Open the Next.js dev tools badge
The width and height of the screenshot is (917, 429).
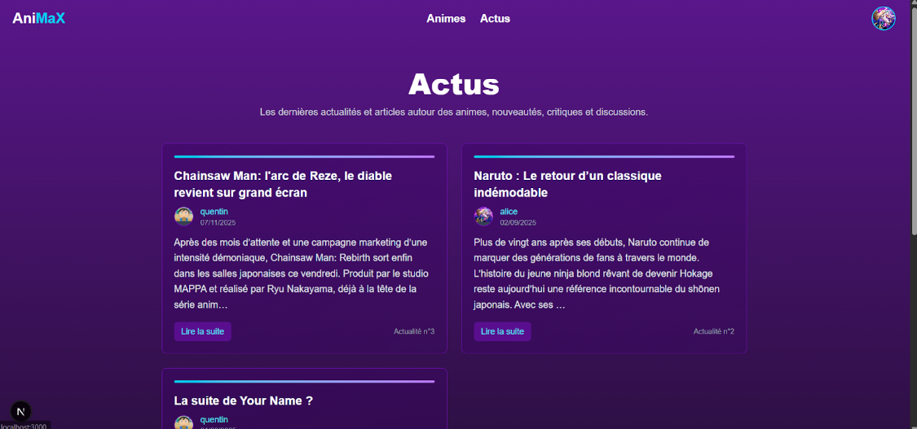(x=20, y=411)
